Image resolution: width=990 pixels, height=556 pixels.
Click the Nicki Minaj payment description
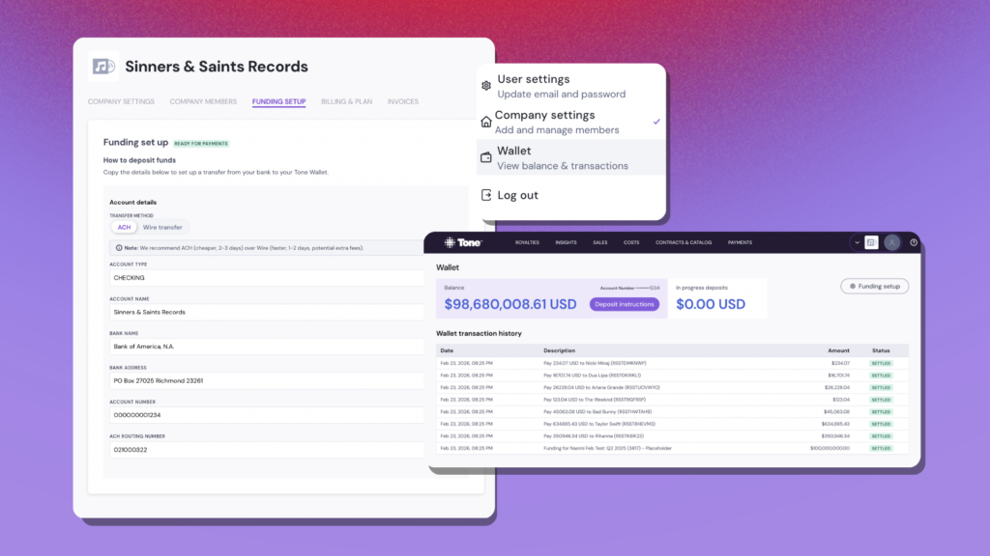(595, 363)
